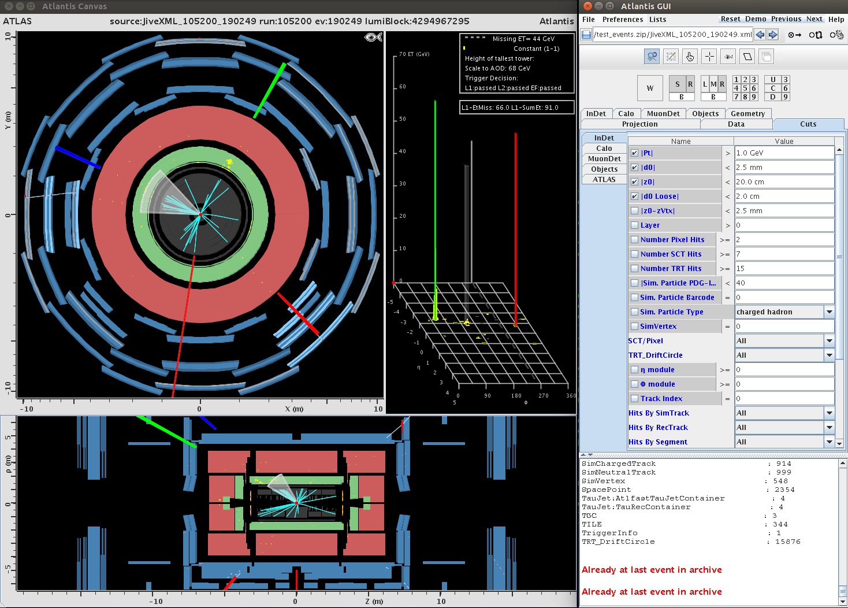Image resolution: width=848 pixels, height=608 pixels.
Task: Select the Calo side tab in Cuts
Action: 604,149
